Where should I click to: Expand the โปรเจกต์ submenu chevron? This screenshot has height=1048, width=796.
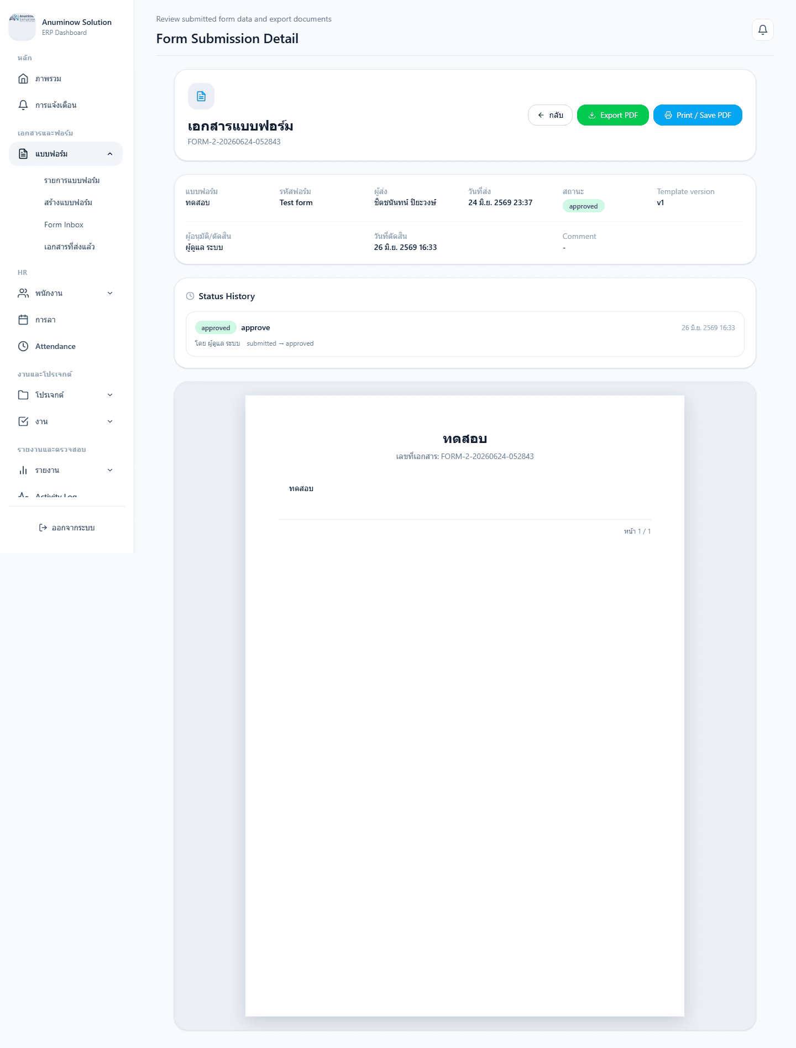click(x=110, y=395)
